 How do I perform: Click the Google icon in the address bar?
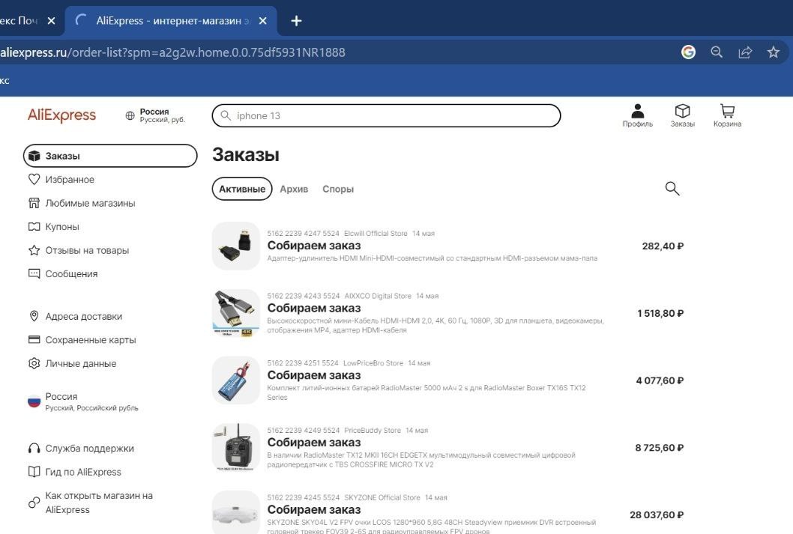688,52
